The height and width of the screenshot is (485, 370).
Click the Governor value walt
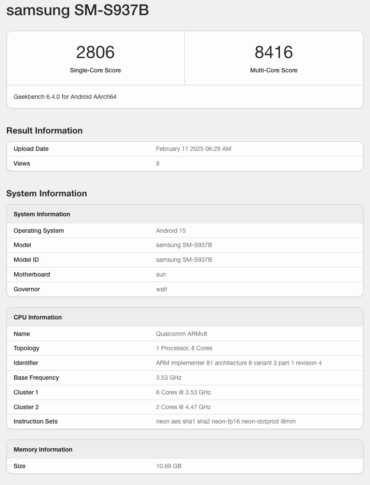pos(161,289)
